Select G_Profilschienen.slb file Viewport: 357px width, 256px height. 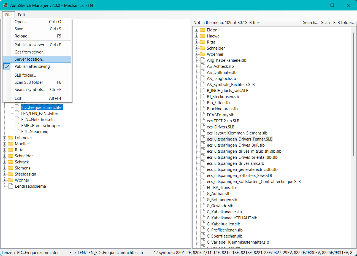coord(225,230)
